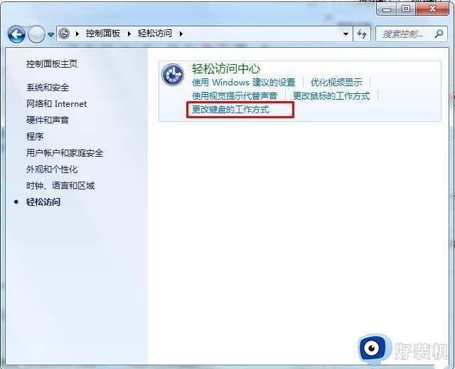Image resolution: width=455 pixels, height=369 pixels.
Task: Select 外观和个性化 in sidebar
Action: click(52, 170)
